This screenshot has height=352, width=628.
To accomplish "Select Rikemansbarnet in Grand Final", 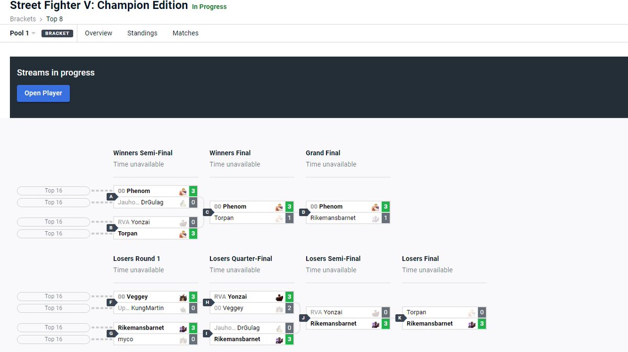I will coord(333,218).
